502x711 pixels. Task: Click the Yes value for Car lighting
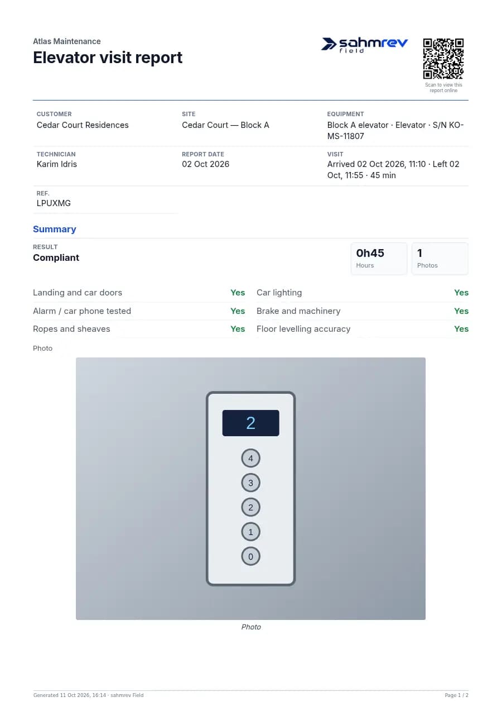461,293
